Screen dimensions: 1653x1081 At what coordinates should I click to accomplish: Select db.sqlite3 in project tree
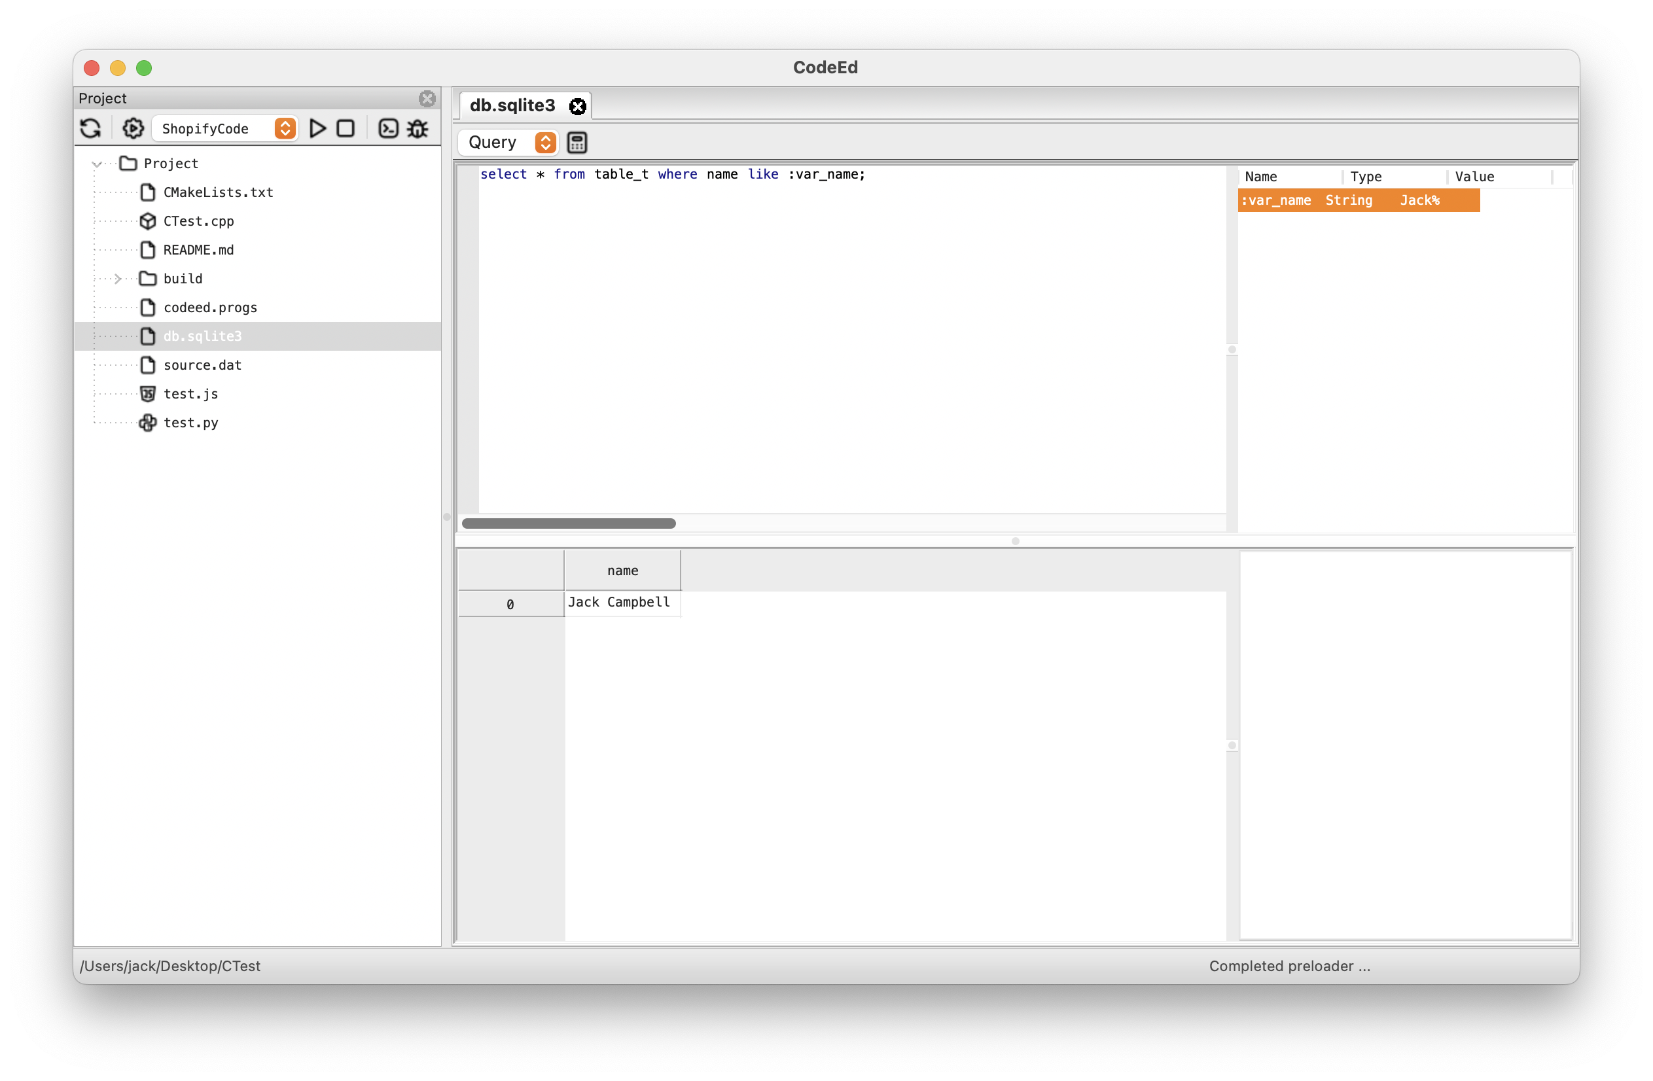point(258,336)
